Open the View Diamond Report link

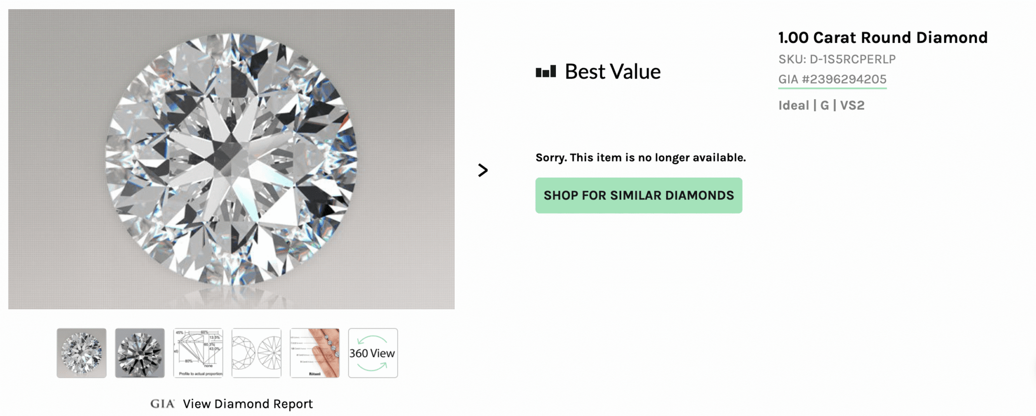[247, 404]
